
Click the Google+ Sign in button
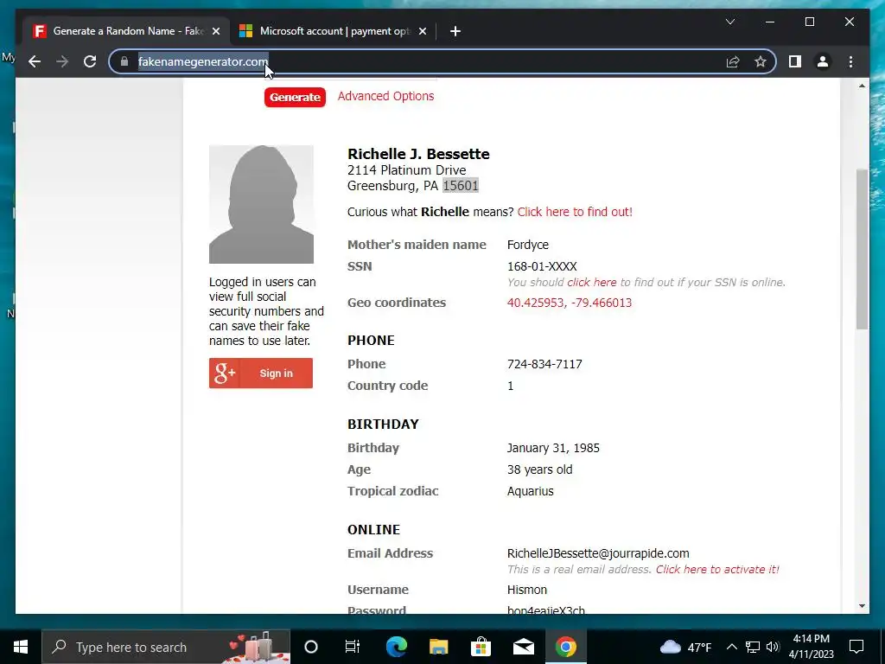click(261, 373)
